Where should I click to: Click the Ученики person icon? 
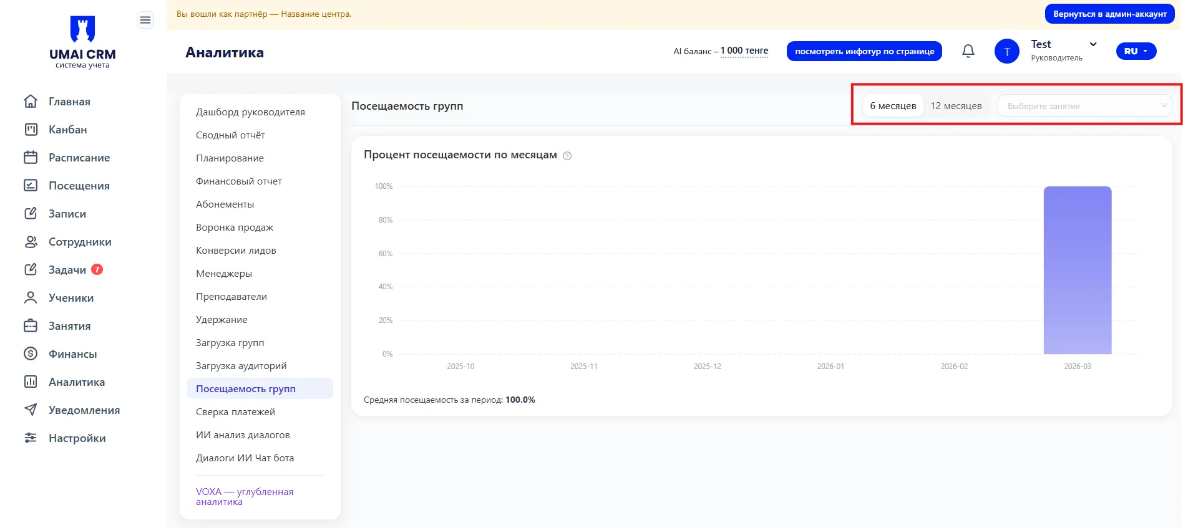coord(31,297)
